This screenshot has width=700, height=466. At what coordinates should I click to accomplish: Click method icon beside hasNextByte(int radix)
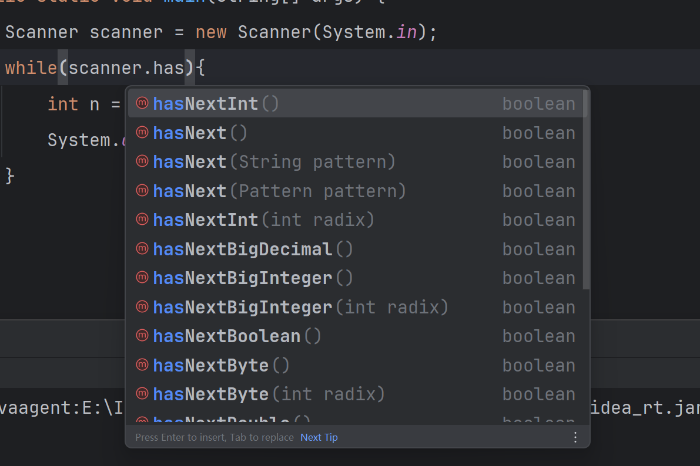(142, 393)
